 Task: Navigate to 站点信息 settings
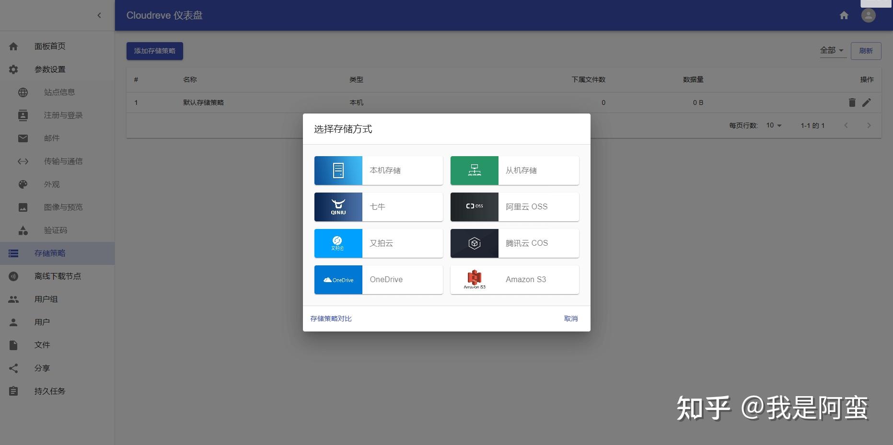(x=59, y=92)
